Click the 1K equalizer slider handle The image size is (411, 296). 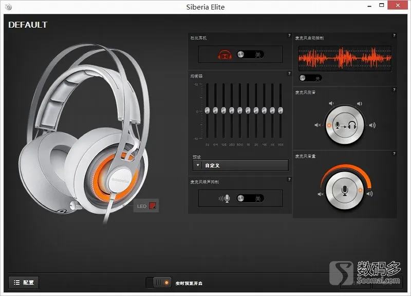point(248,110)
